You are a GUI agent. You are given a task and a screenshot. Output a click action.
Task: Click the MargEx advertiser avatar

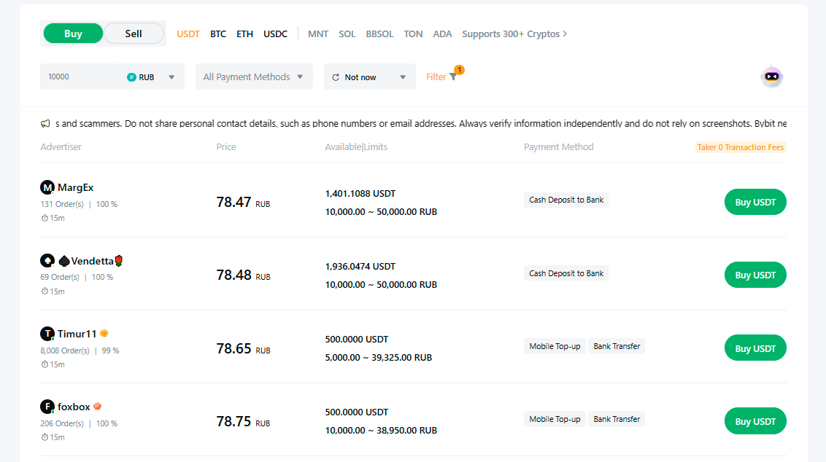point(45,187)
